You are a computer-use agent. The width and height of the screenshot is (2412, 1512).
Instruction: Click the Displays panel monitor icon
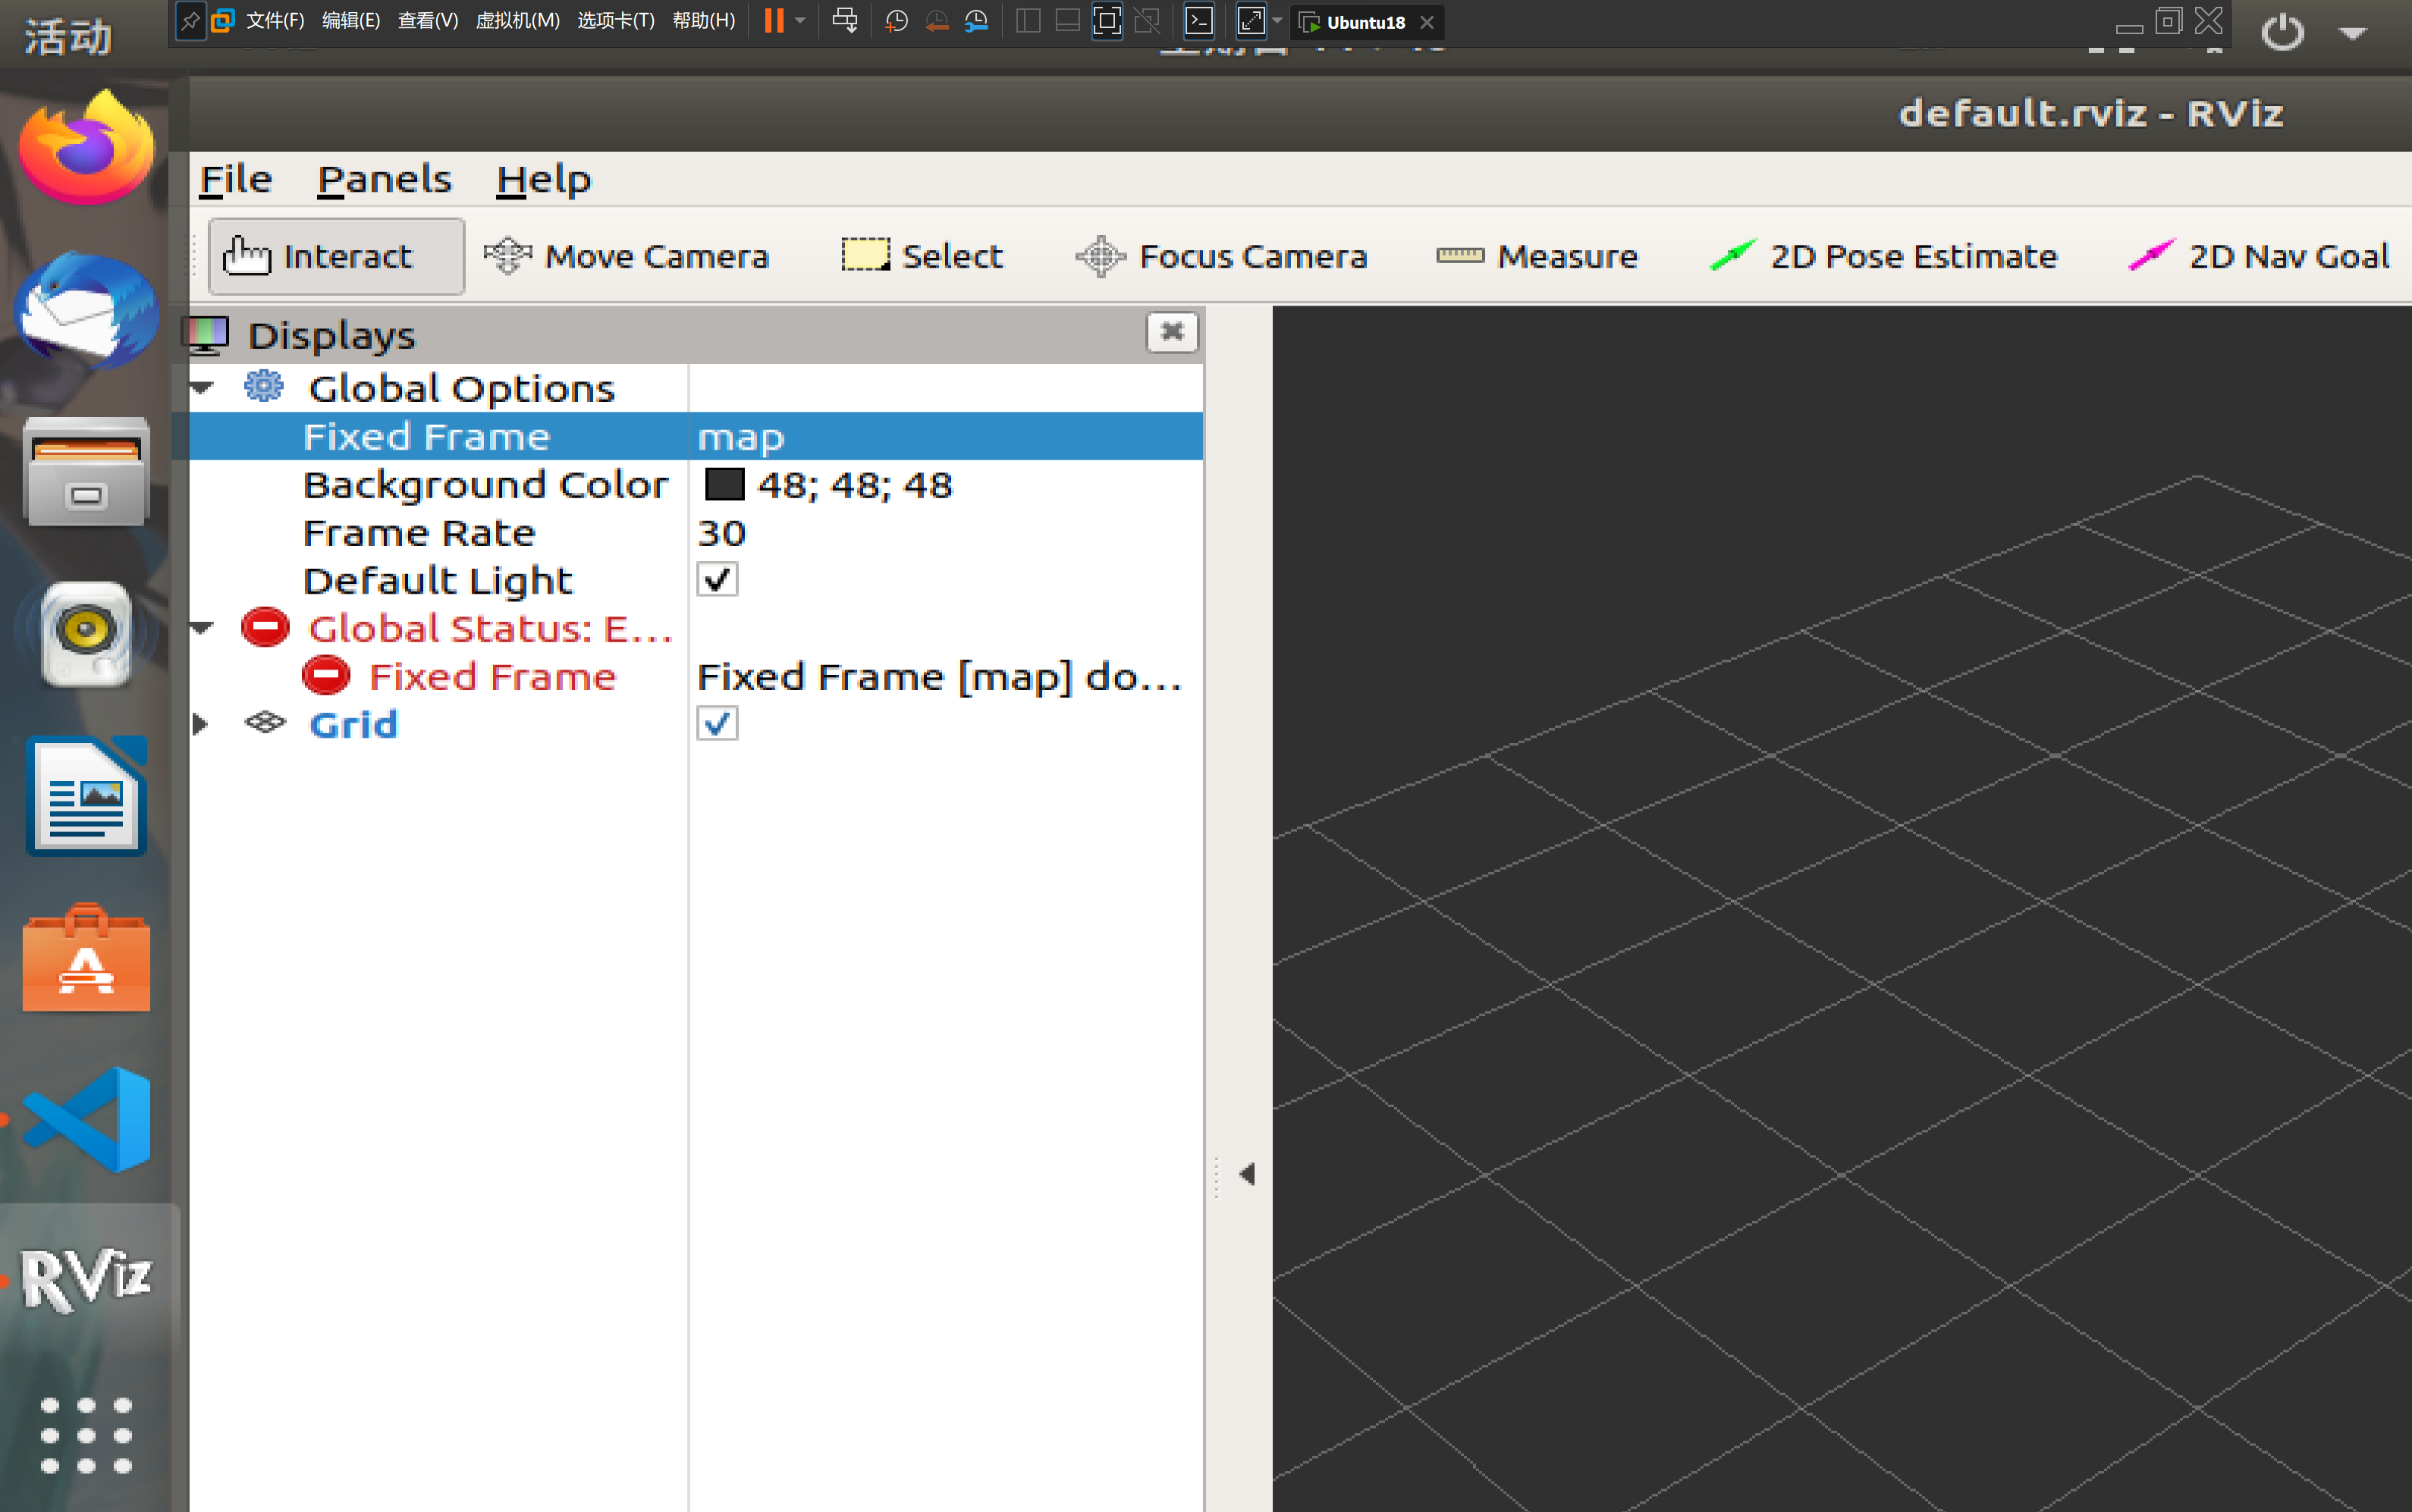[x=206, y=336]
